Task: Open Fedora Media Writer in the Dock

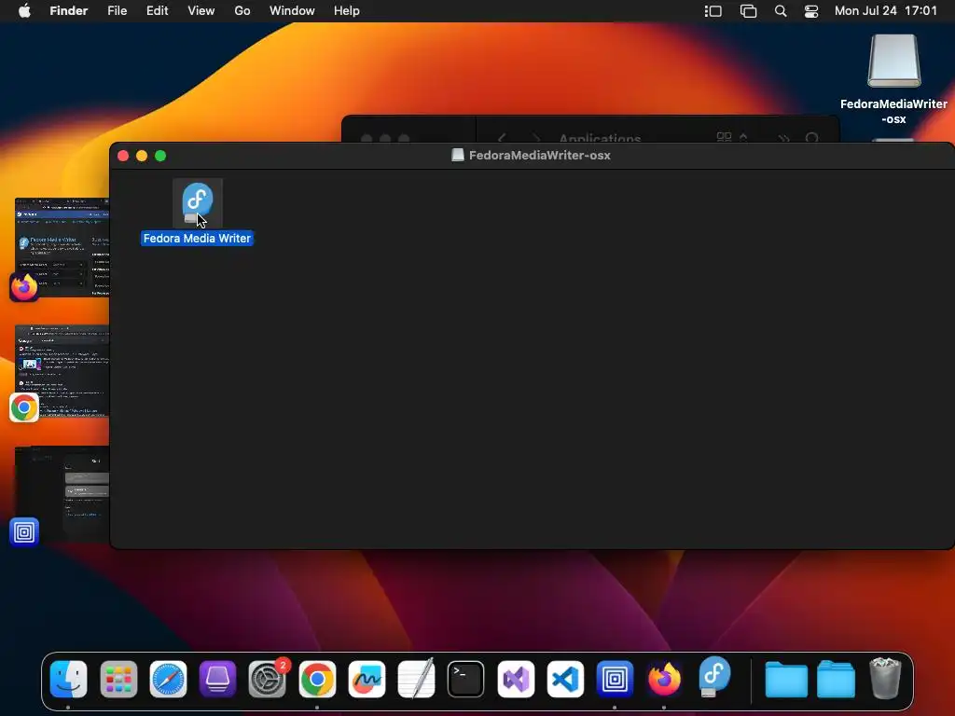Action: pyautogui.click(x=713, y=677)
